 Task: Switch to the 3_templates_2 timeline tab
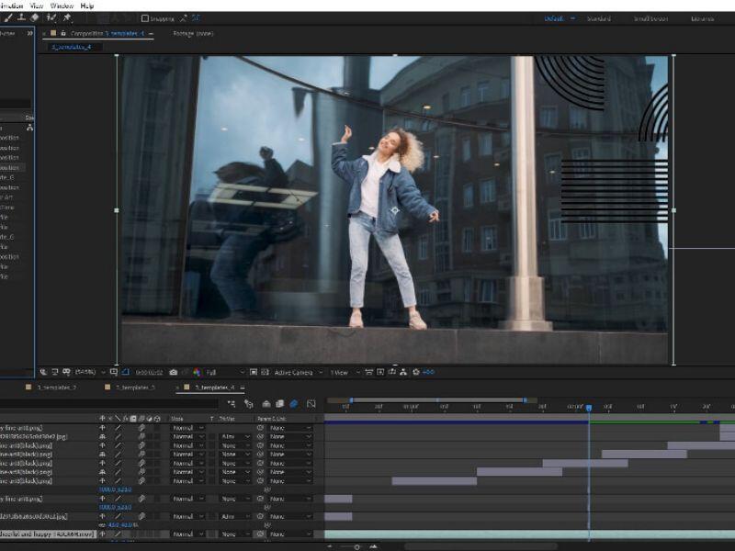[57, 388]
